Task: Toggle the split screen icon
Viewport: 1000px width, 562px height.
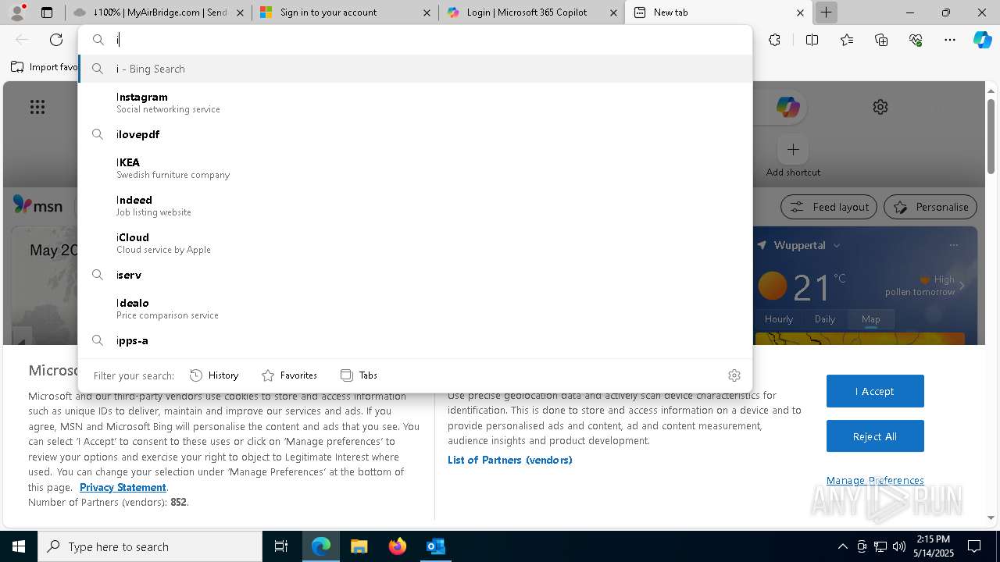Action: (x=812, y=40)
